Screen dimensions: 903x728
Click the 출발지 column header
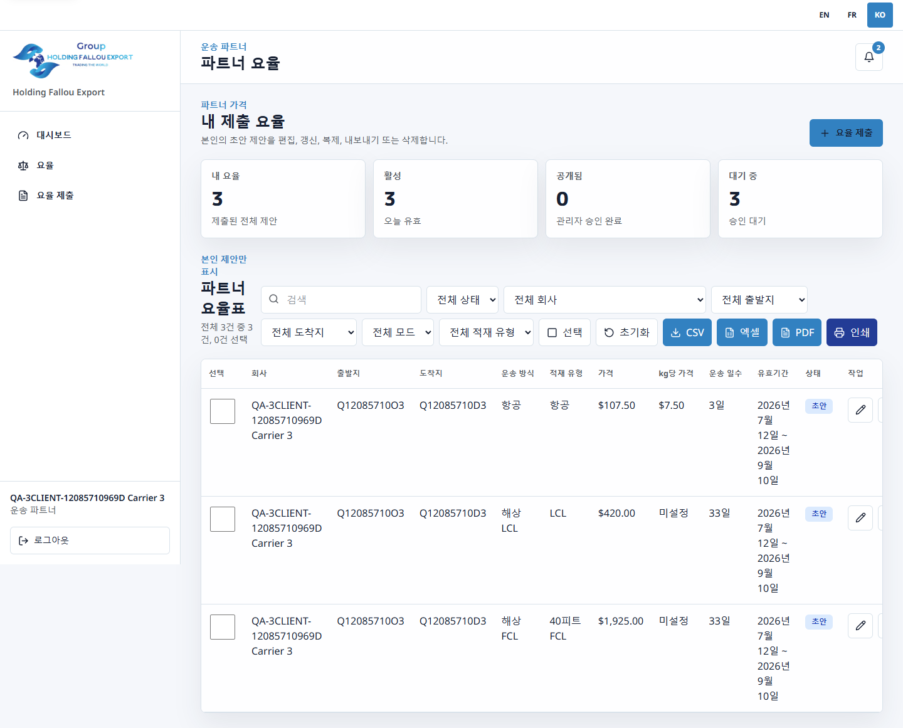(349, 373)
